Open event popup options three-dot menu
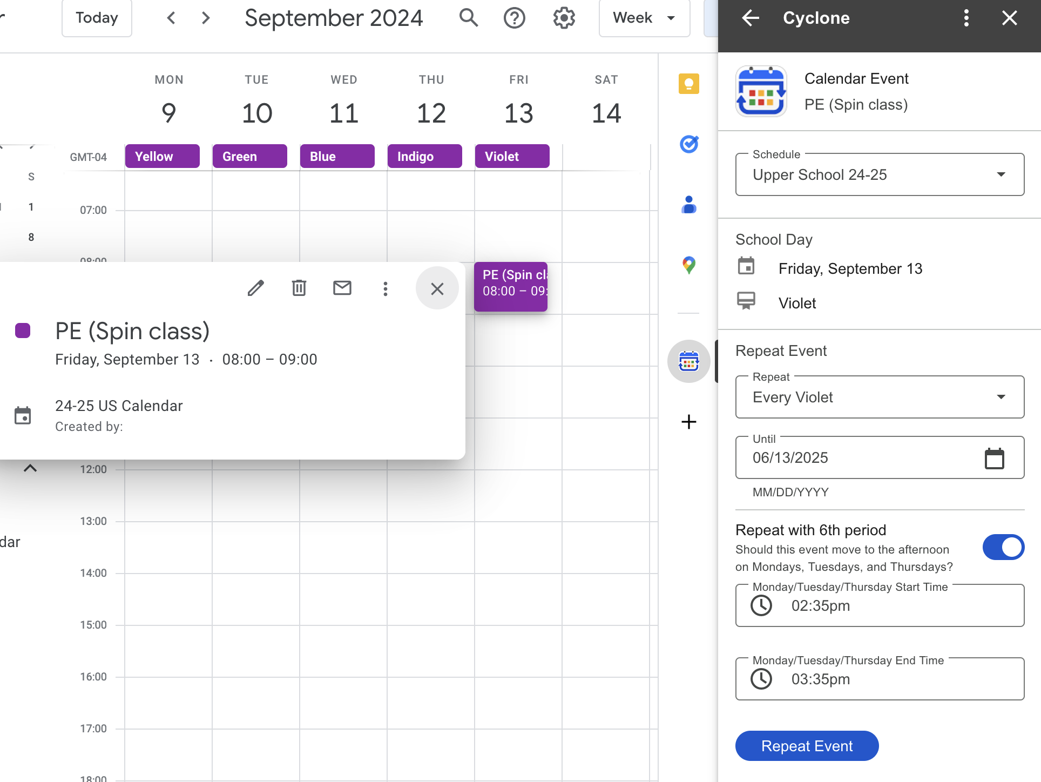Image resolution: width=1041 pixels, height=782 pixels. [386, 288]
